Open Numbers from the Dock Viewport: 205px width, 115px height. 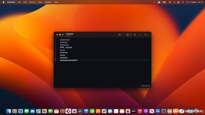(x=92, y=111)
